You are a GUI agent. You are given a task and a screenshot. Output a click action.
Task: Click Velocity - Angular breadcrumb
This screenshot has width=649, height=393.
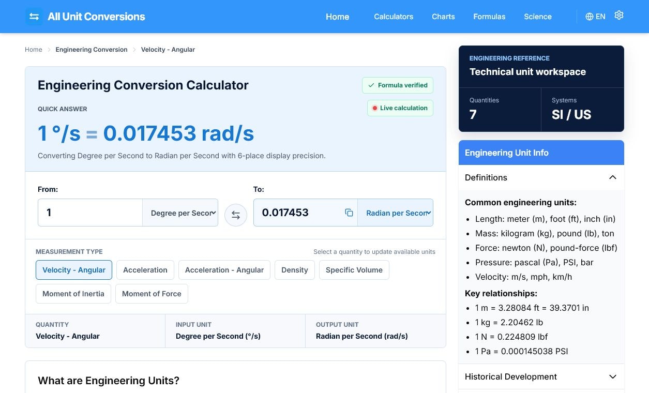(168, 50)
